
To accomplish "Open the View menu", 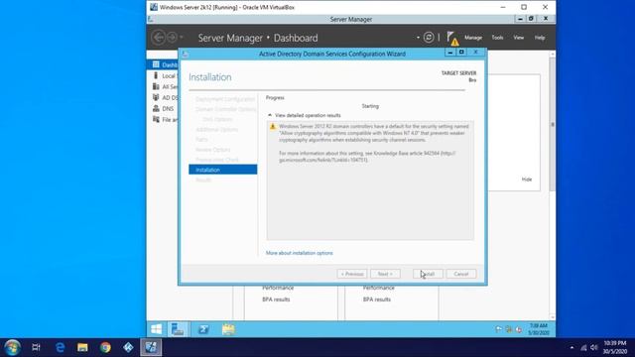I will pyautogui.click(x=518, y=38).
